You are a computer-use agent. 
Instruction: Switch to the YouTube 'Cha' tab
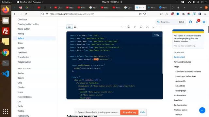(x=59, y=7)
